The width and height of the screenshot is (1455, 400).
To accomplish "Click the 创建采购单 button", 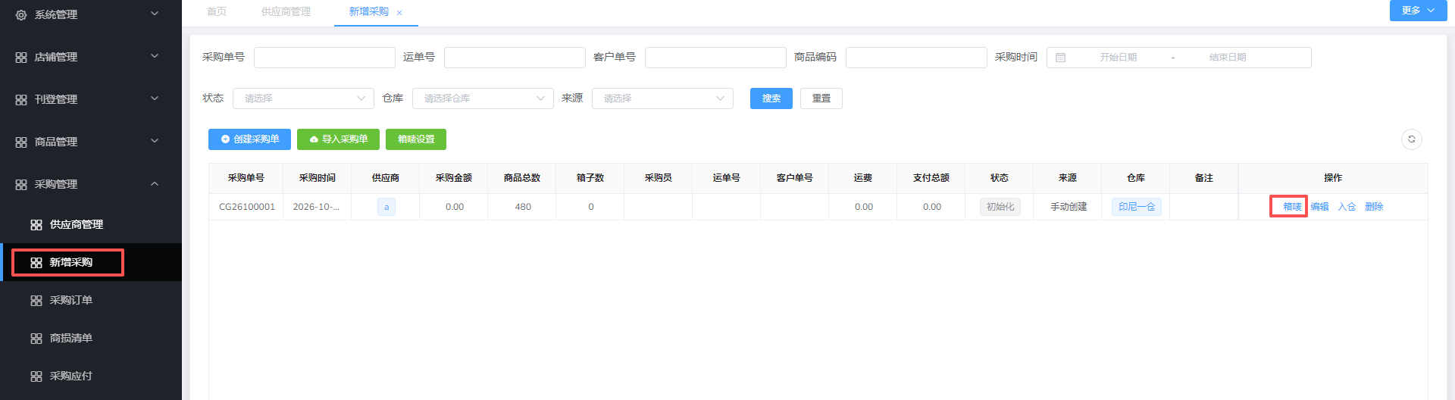I will pos(249,139).
